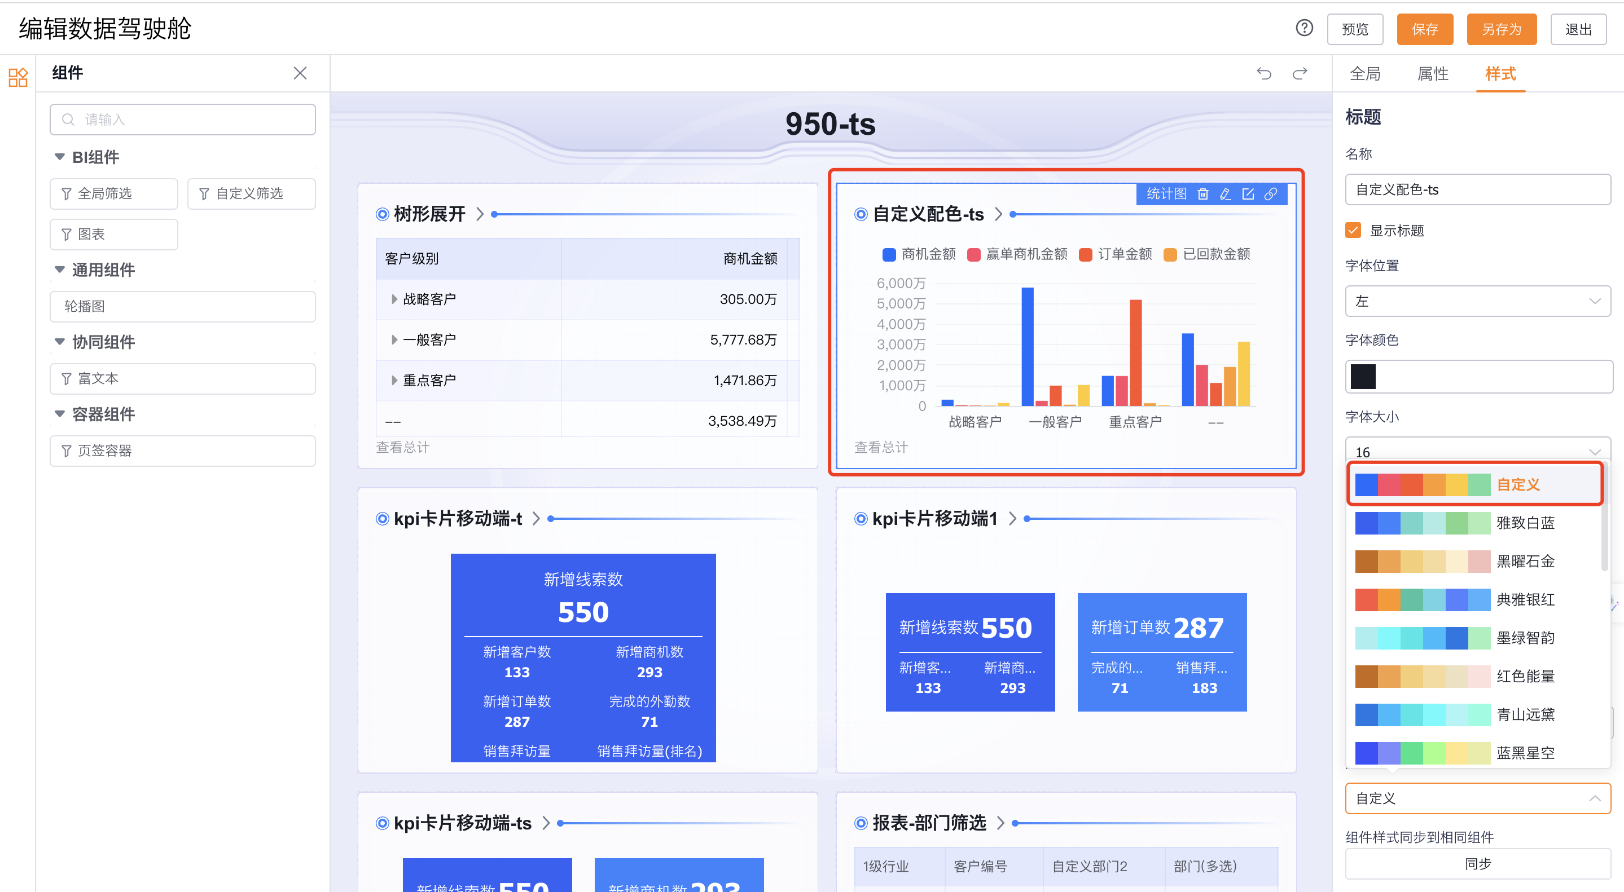This screenshot has width=1624, height=892.
Task: Click the circle icon beside 树形展开 title
Action: pyautogui.click(x=382, y=214)
